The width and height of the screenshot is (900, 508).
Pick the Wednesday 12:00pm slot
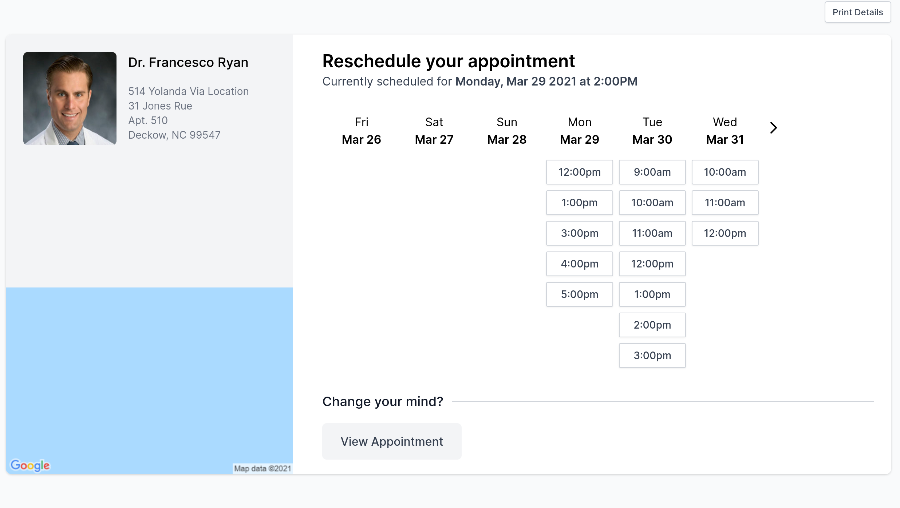(x=725, y=233)
